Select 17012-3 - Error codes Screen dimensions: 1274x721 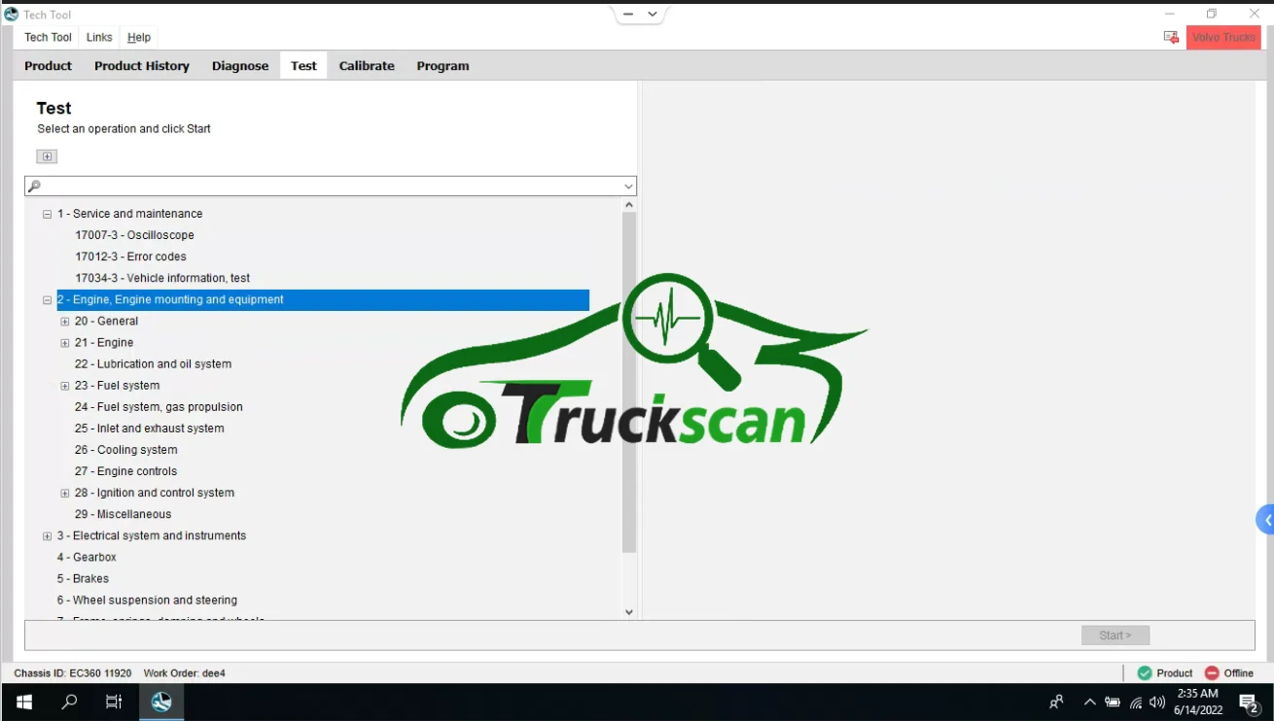tap(130, 257)
